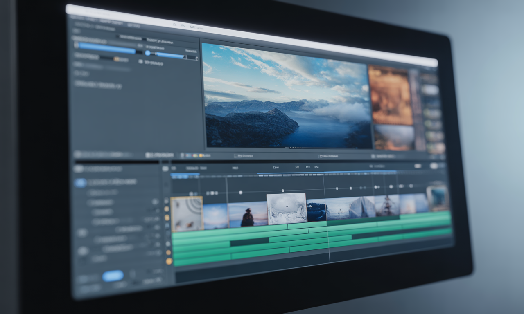Toggle the checkbox below the short blue slider
Screen dimensions: 524x314
coord(140,62)
